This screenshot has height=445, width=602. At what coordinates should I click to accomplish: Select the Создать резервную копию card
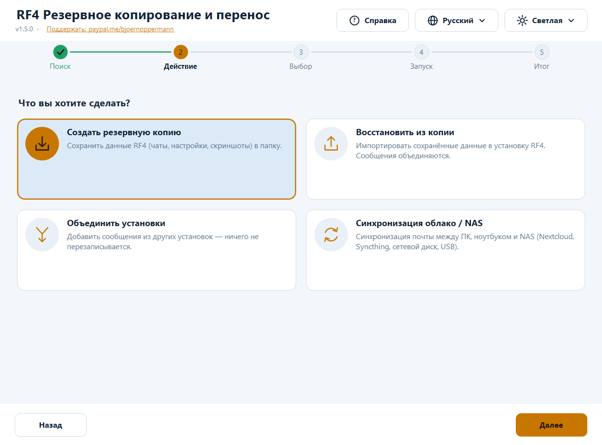coord(157,159)
